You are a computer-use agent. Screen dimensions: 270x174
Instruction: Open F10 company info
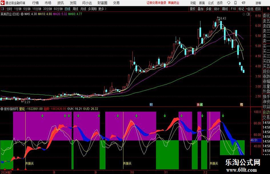click(233, 9)
